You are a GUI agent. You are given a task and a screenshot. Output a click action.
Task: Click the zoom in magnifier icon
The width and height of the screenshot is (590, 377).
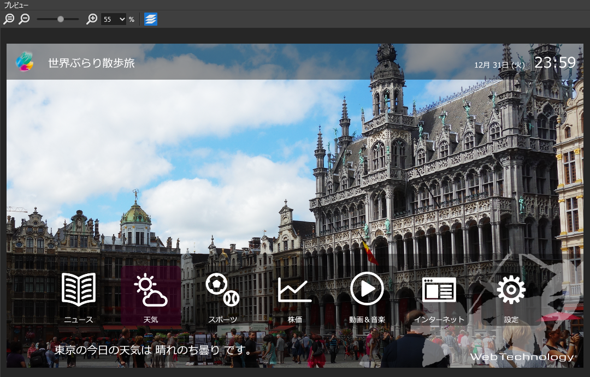click(92, 19)
